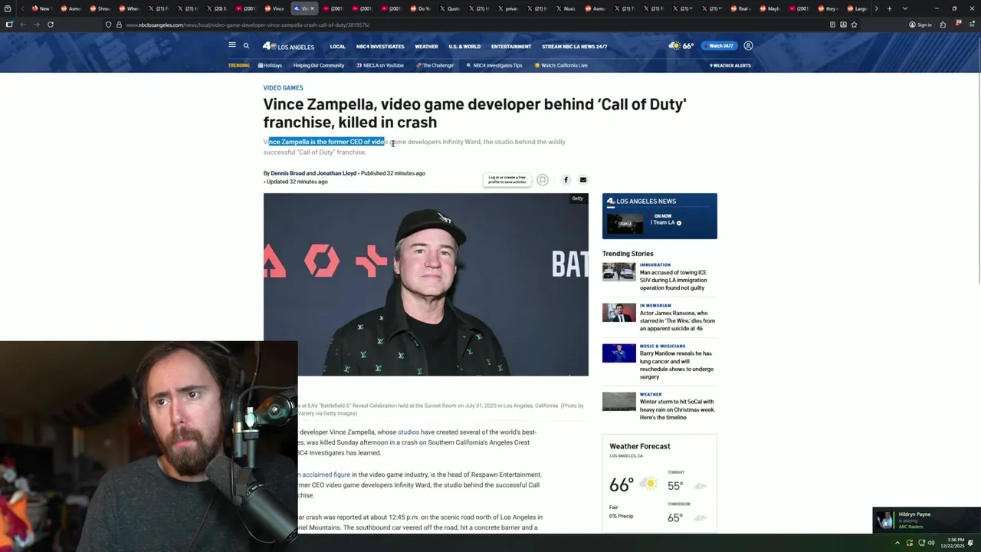
Task: Open the LOCAL navigation menu
Action: [x=337, y=46]
